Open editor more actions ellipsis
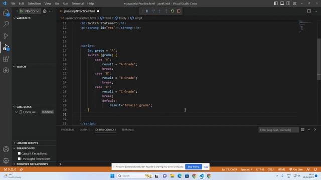This screenshot has width=321, height=180. tap(315, 11)
